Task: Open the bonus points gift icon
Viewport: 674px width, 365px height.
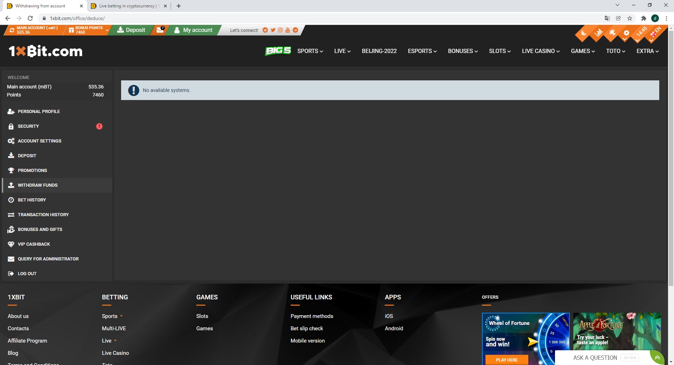Action: tap(71, 30)
